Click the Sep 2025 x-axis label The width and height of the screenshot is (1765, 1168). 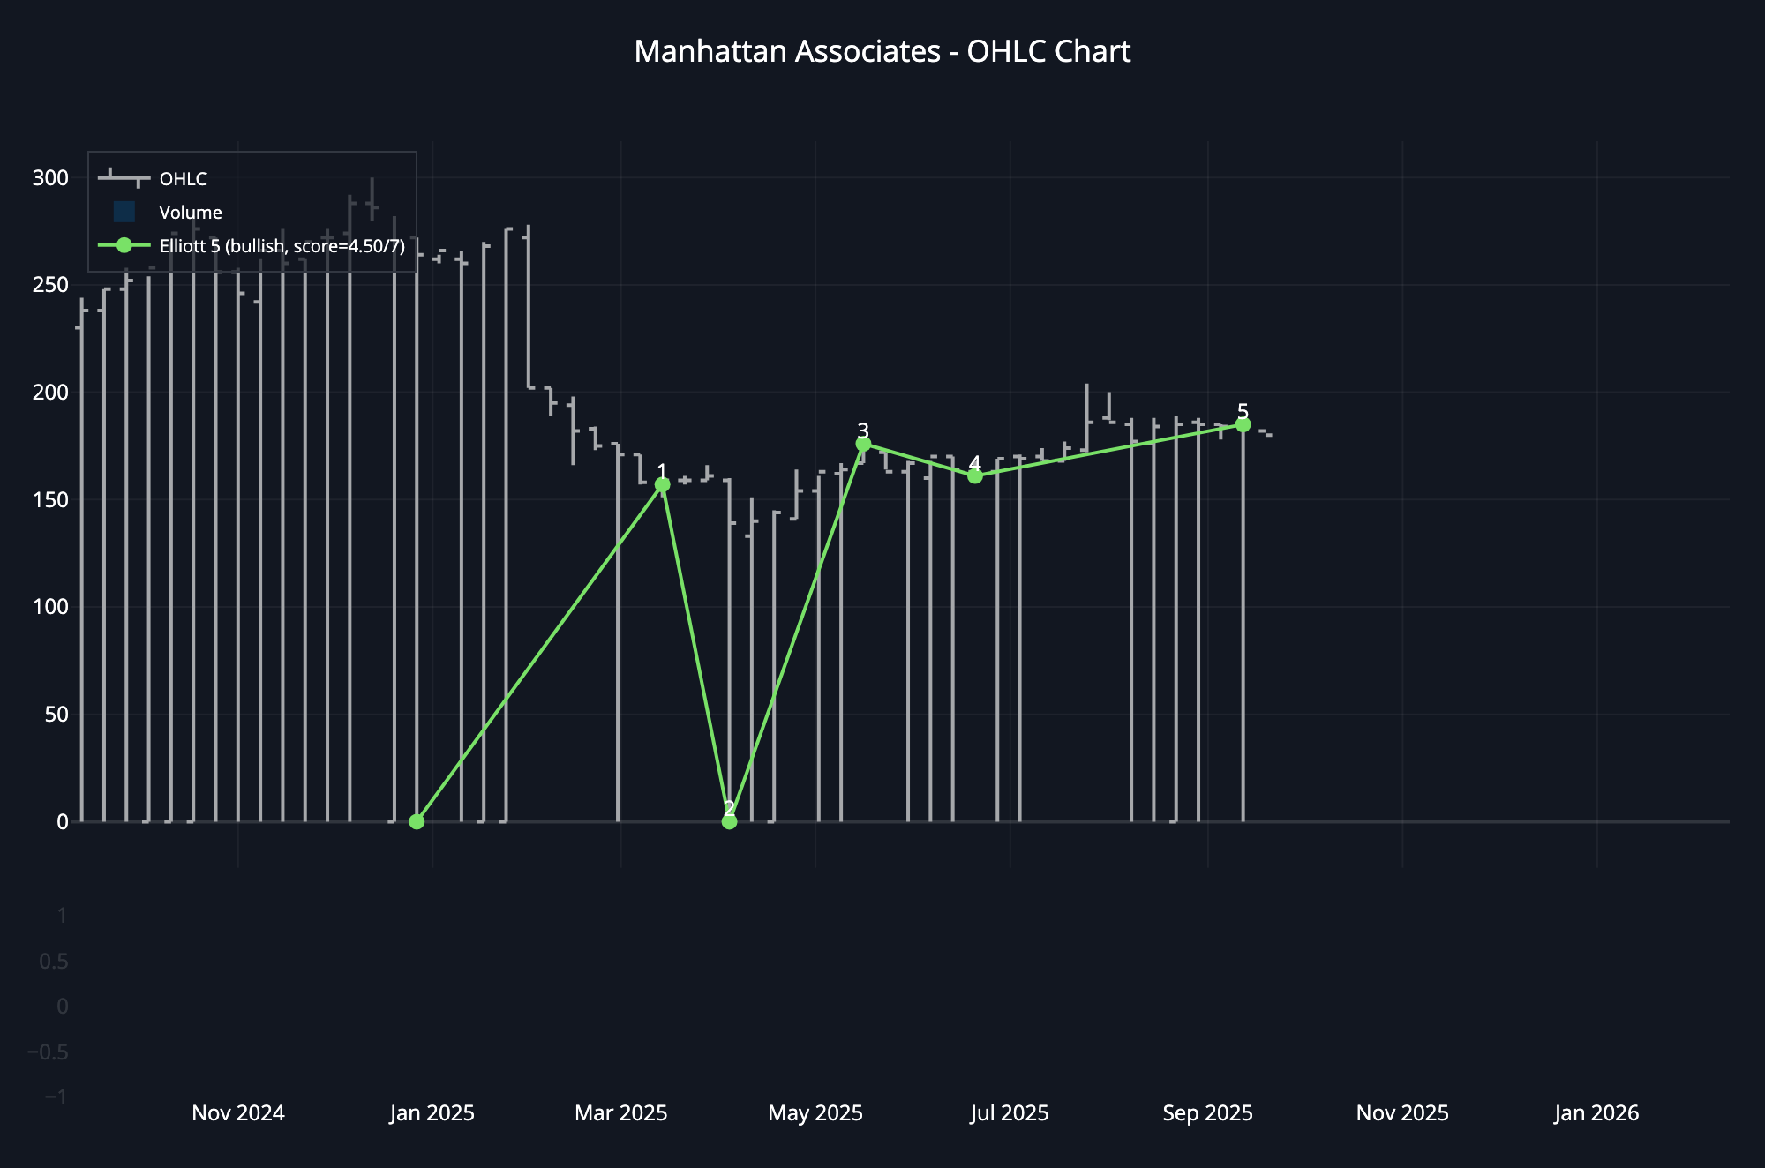[1207, 1113]
